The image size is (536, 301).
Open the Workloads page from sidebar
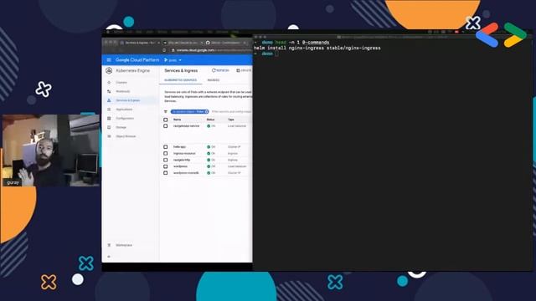[x=123, y=91]
